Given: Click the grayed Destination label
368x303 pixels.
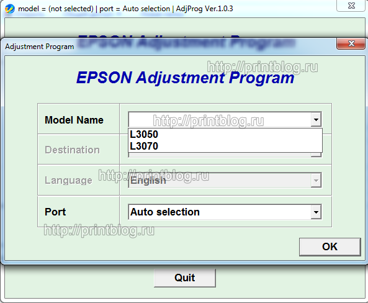Looking at the screenshot, I should point(72,150).
